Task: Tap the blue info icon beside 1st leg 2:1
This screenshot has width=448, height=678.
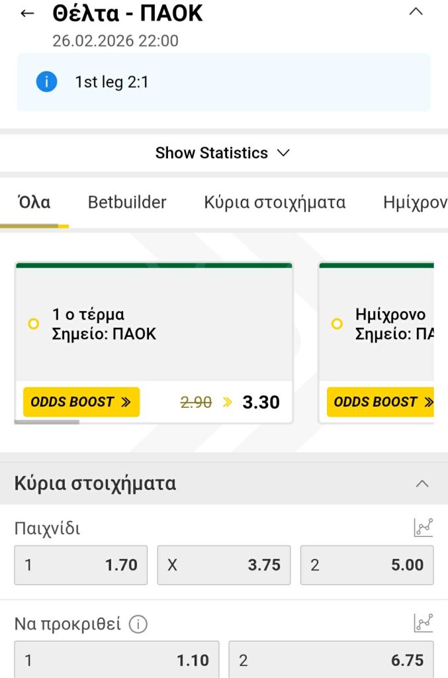Action: (46, 82)
